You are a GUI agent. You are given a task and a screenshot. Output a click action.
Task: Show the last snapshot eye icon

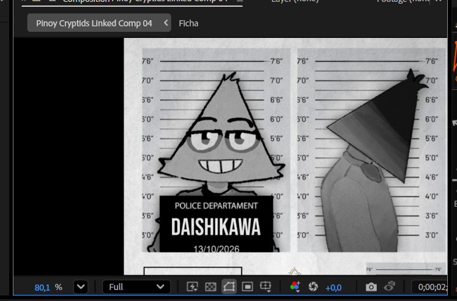389,286
